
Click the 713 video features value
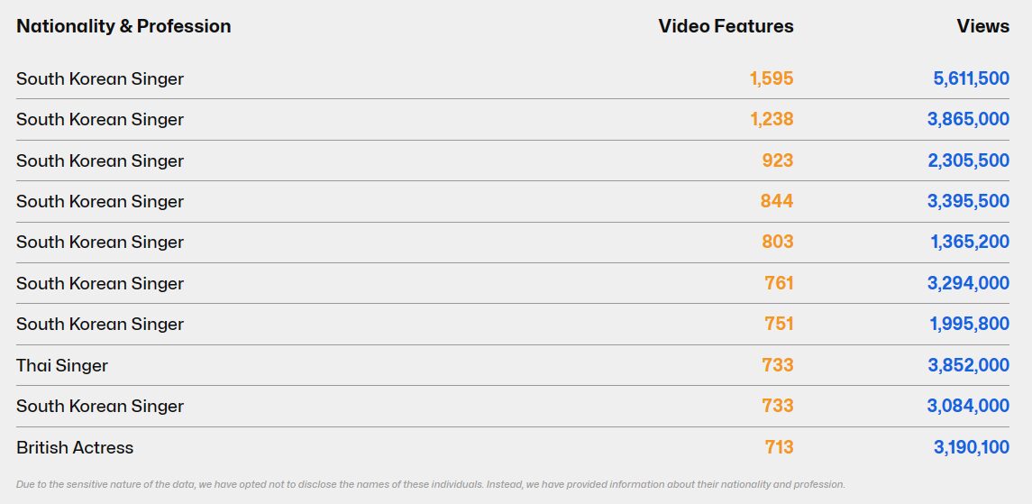pyautogui.click(x=779, y=447)
